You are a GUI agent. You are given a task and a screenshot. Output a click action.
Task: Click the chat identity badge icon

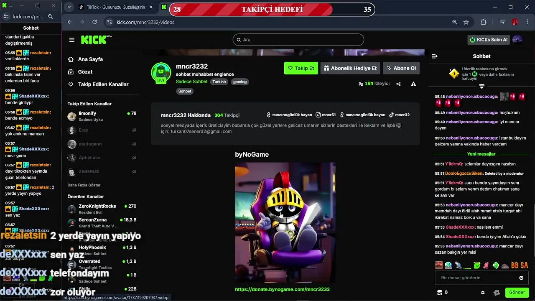pos(497,293)
